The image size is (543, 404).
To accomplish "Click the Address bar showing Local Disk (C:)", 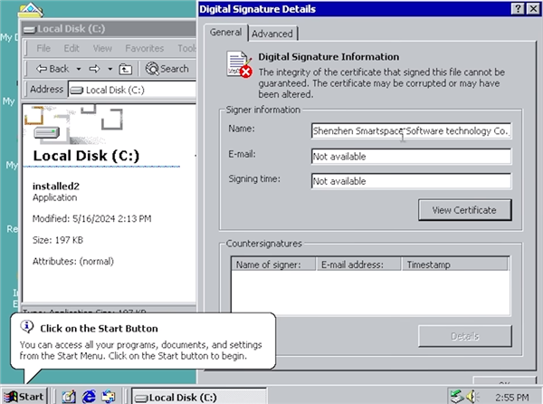I will (131, 90).
